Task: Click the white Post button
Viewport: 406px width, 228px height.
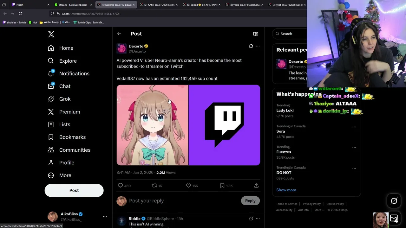Action: pyautogui.click(x=74, y=190)
